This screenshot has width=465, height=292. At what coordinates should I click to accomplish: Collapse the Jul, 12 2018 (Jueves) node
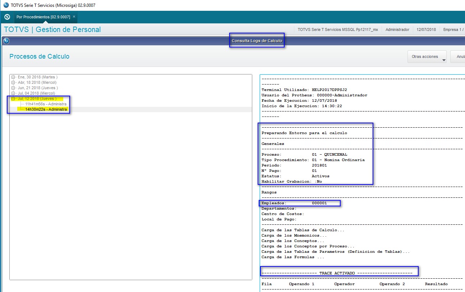pos(13,99)
